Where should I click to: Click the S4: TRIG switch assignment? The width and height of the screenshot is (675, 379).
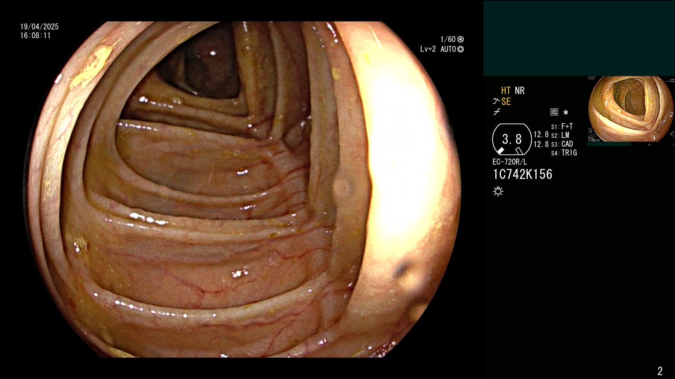click(564, 153)
